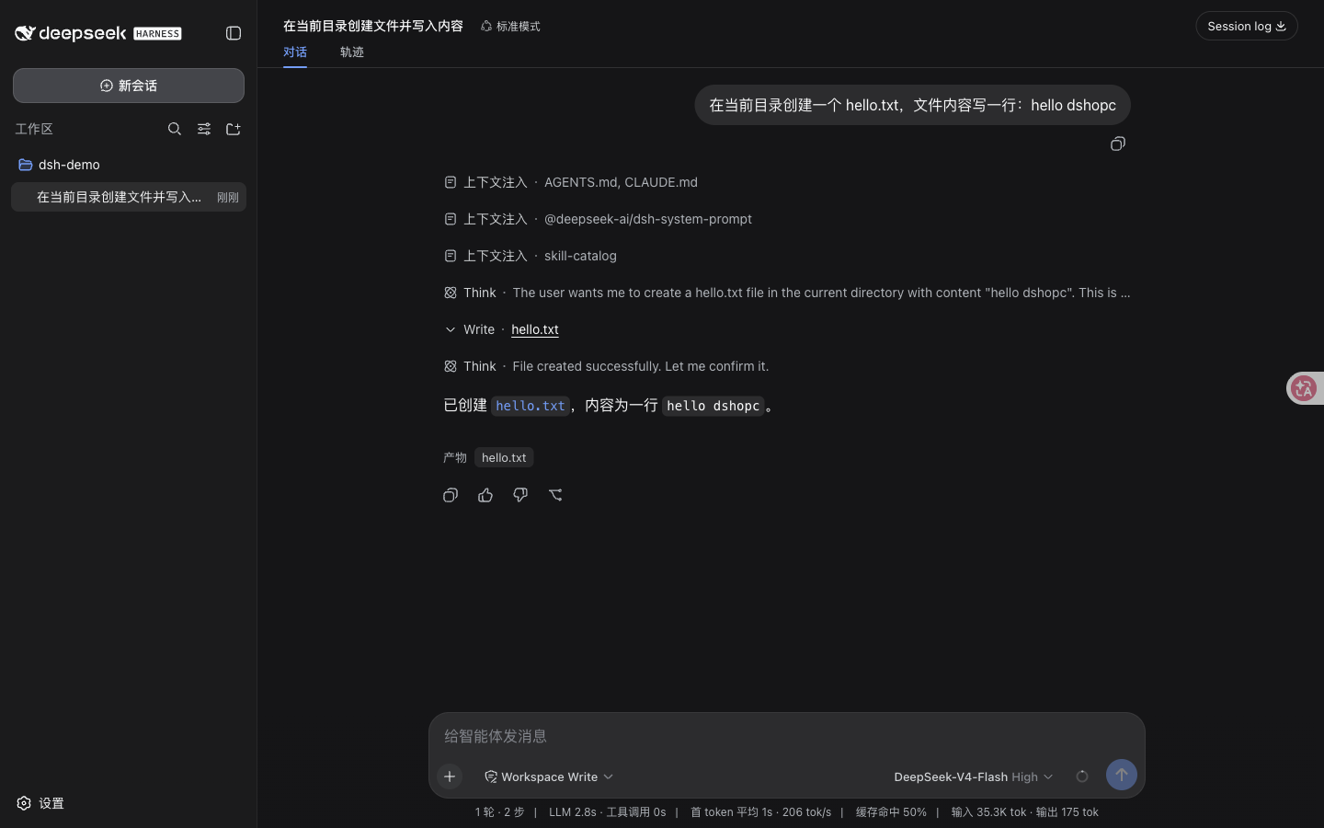
Task: Expand first Think step about user wants
Action: tap(787, 293)
